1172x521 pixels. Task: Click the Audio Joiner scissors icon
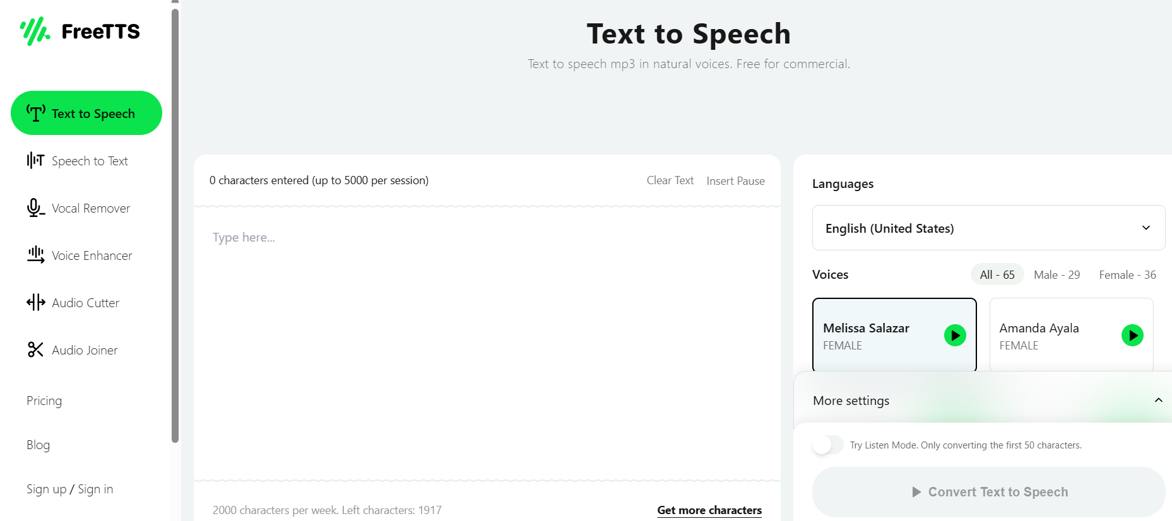(x=35, y=349)
